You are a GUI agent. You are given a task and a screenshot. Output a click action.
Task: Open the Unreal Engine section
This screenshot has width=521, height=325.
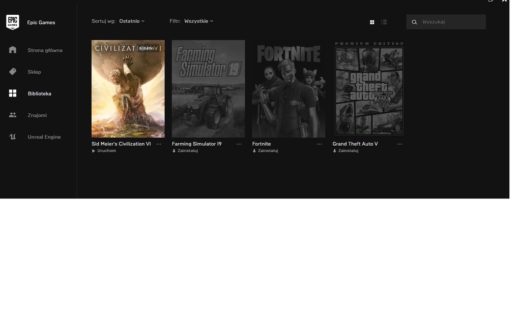pos(44,137)
